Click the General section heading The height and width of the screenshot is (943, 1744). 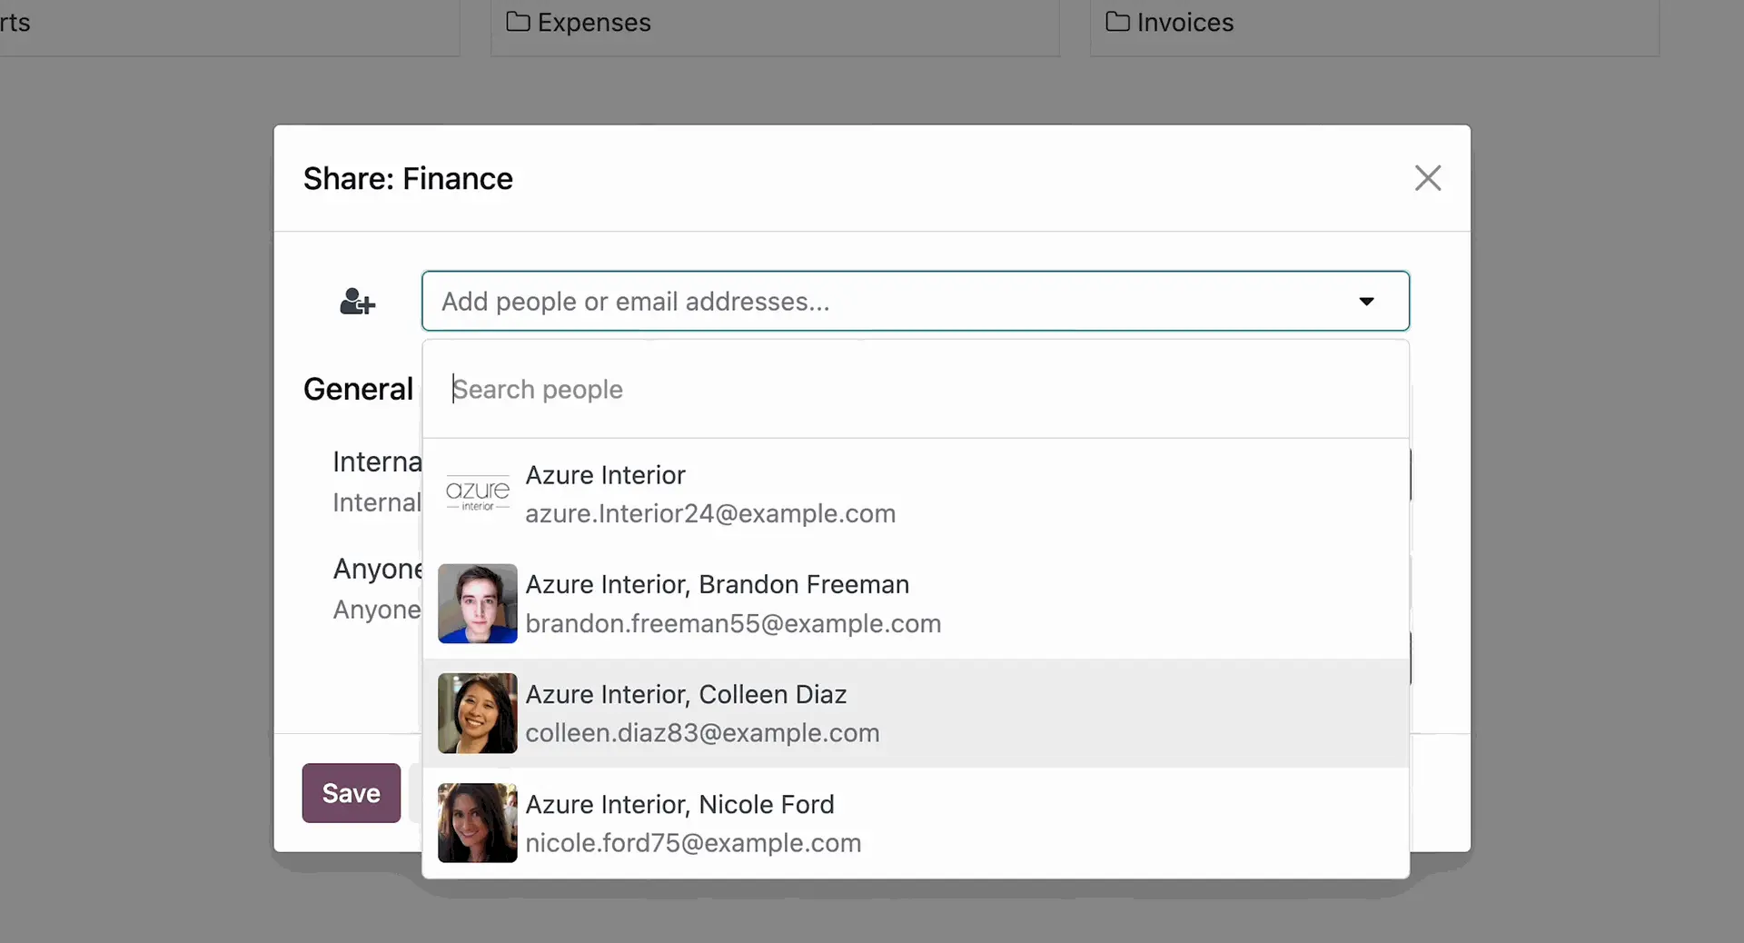[x=358, y=390]
